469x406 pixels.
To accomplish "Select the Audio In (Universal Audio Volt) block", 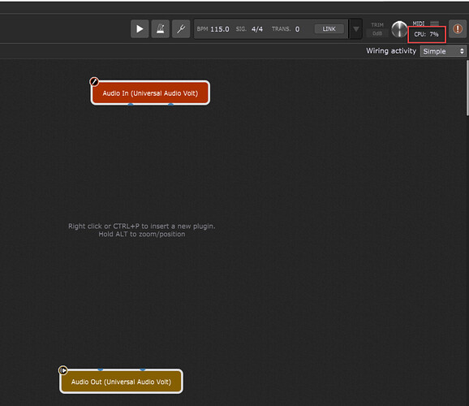I will (x=150, y=93).
